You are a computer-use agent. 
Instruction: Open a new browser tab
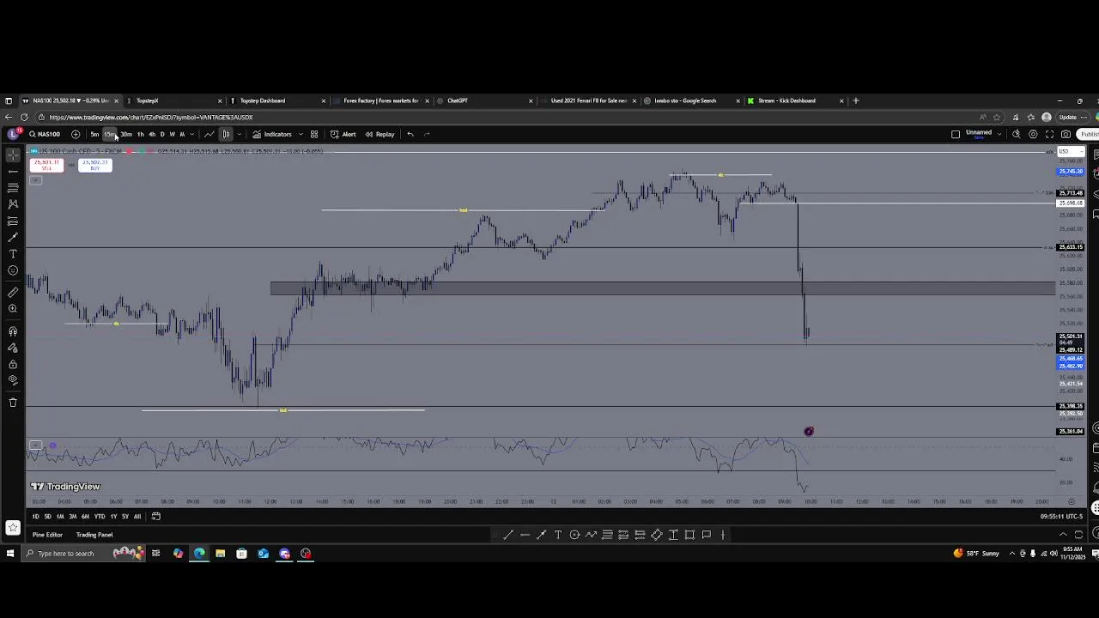pyautogui.click(x=855, y=100)
